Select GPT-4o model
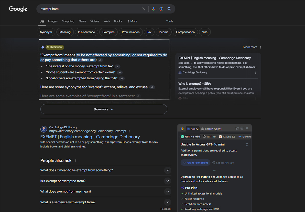The width and height of the screenshot is (305, 212). [x=210, y=137]
